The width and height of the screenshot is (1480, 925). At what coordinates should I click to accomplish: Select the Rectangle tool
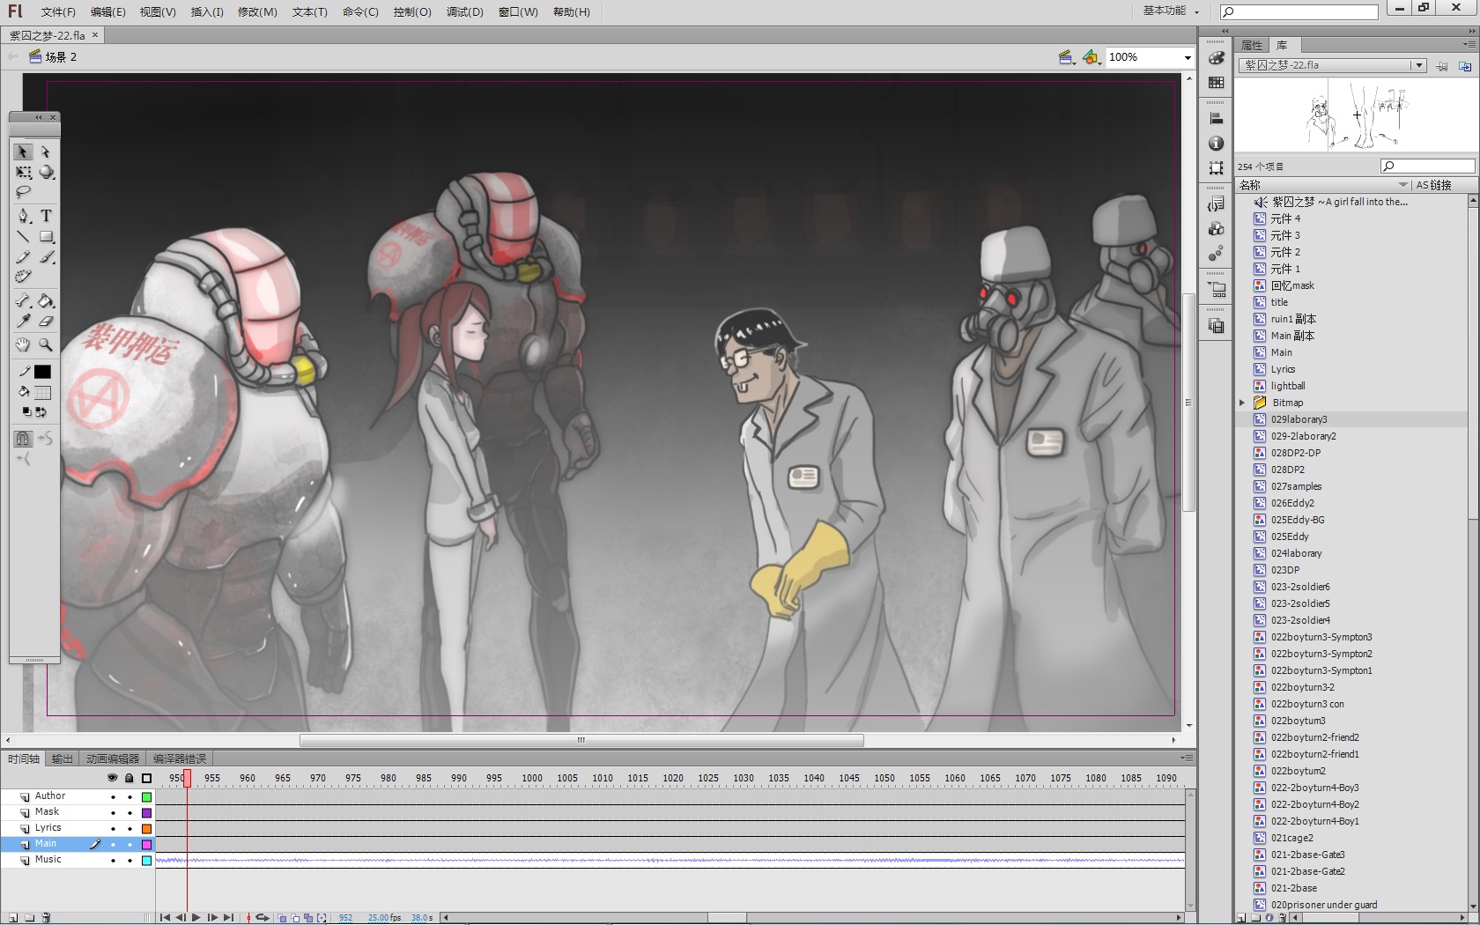46,236
